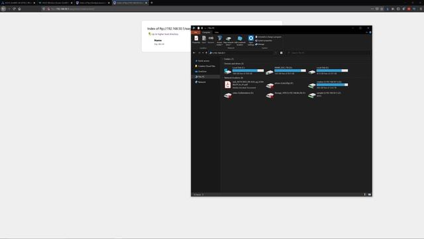
Task: Open the browser hamburger menu
Action: 421,9
